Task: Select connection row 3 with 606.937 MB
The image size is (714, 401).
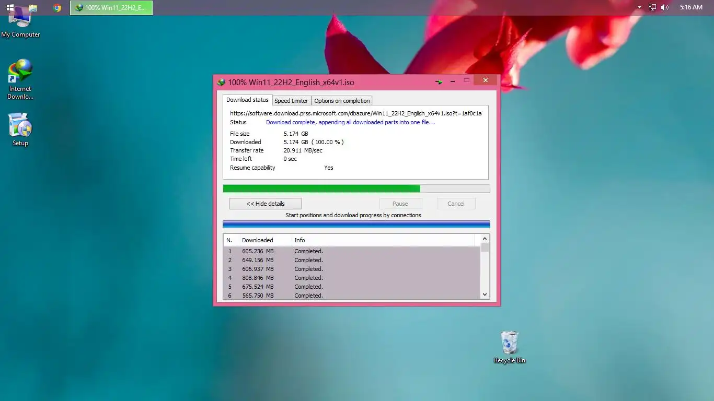Action: [351, 269]
